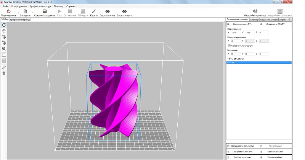Select the zoom magnifier tool
Image resolution: width=305 pixels, height=160 pixels.
coord(4,49)
